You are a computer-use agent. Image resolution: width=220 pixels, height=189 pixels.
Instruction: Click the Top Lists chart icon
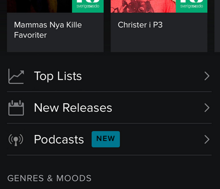tap(16, 76)
